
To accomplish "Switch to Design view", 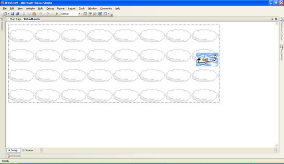I will tap(13, 150).
